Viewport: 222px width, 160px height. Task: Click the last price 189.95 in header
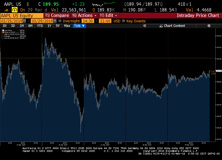tap(51, 4)
